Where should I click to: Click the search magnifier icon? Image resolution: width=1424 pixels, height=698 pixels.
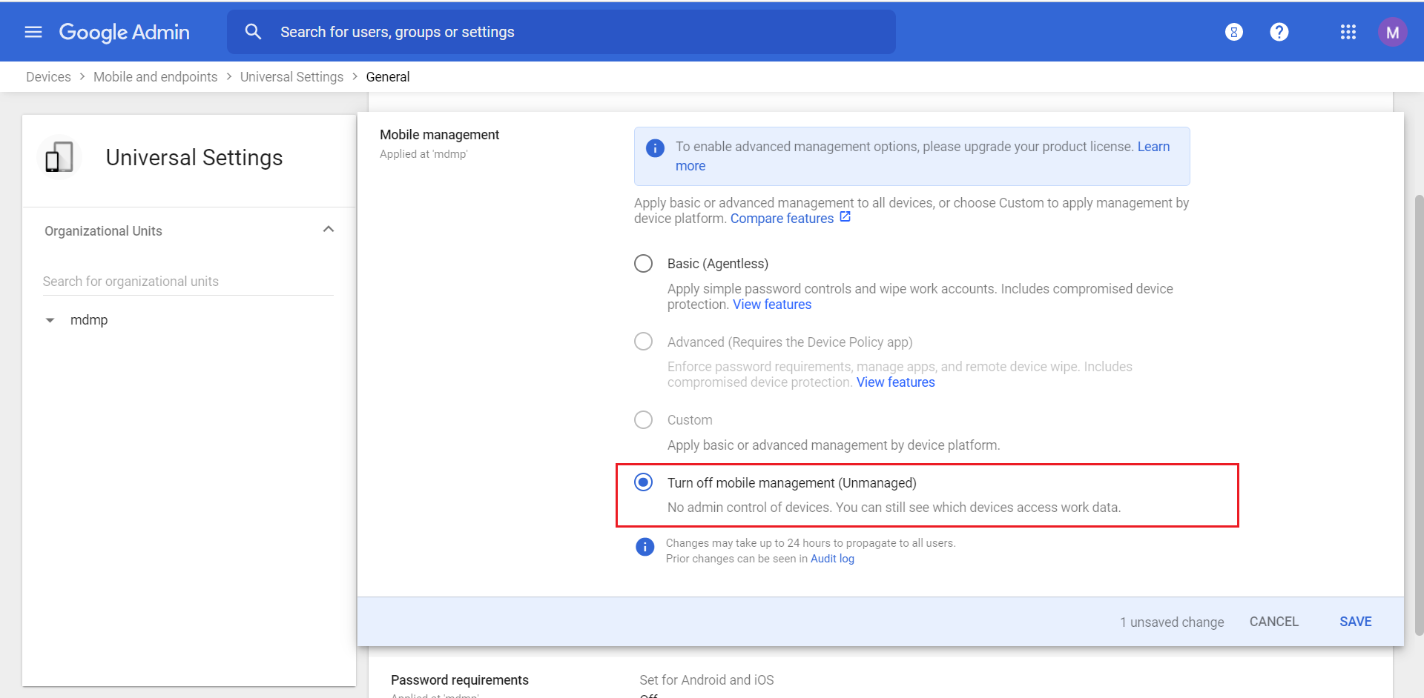click(x=254, y=32)
